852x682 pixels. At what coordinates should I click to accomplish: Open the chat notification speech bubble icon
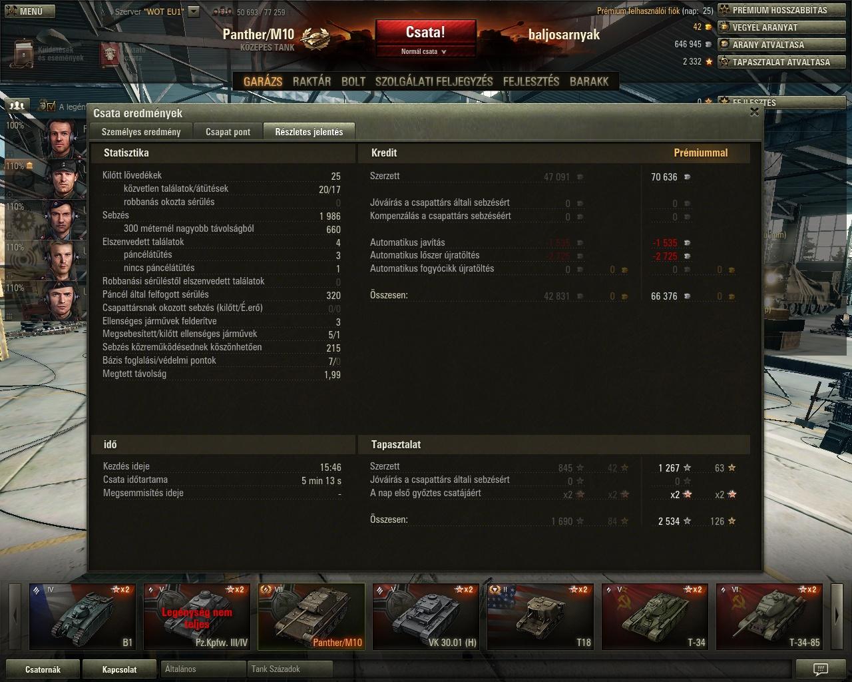[x=820, y=669]
